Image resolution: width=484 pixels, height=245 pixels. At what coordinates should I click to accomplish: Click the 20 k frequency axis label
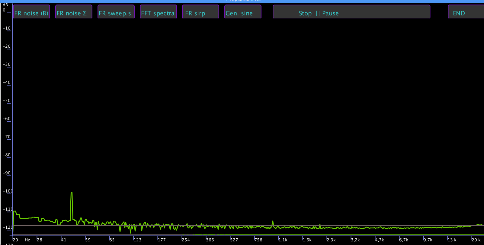476,240
